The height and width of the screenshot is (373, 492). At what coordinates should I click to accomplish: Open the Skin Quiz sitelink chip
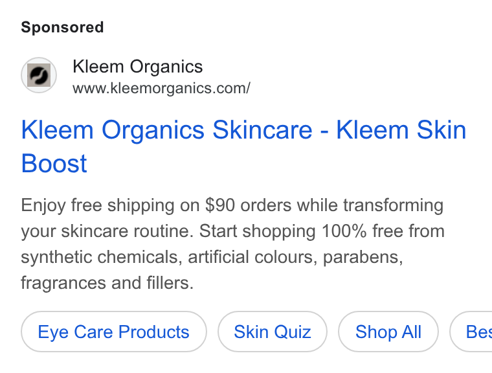pyautogui.click(x=273, y=332)
